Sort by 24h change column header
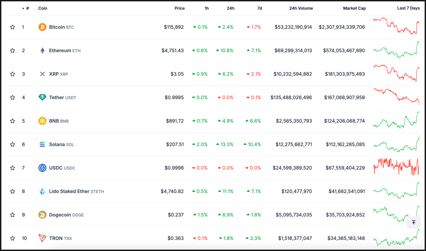This screenshot has height=251, width=426. pos(231,8)
